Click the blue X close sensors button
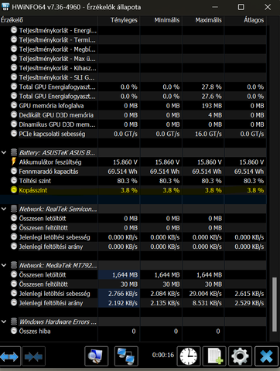The height and width of the screenshot is (371, 280). click(266, 356)
